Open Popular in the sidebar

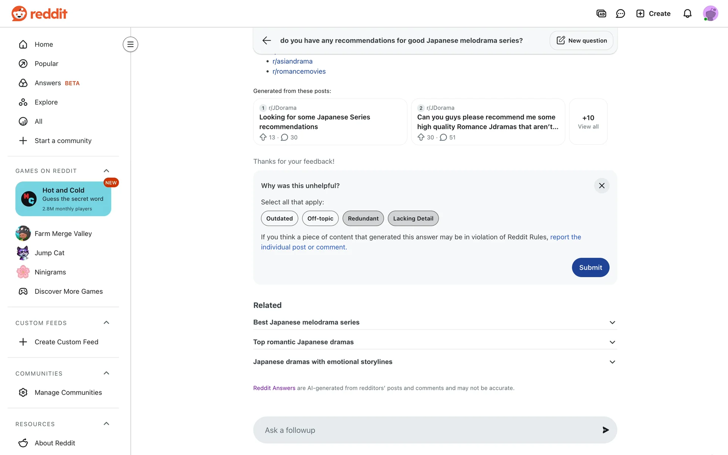click(x=46, y=64)
